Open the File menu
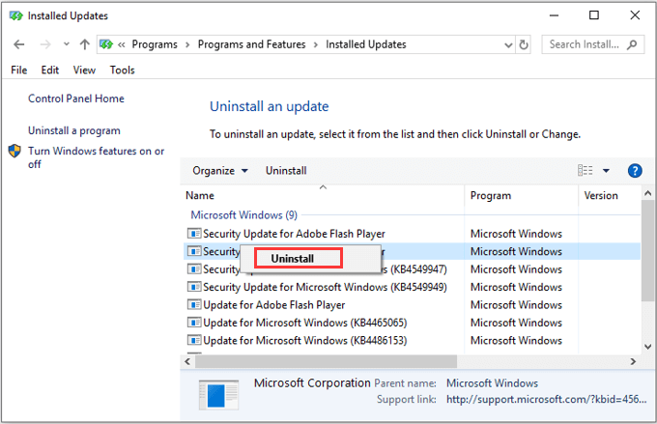 pos(19,70)
